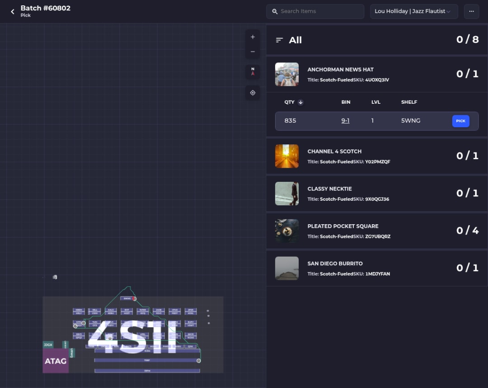
Task: Collapse the Anchorman News Hat item row
Action: tap(376, 74)
